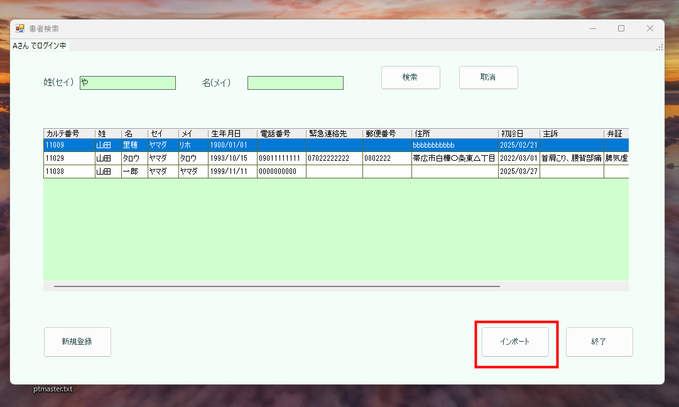This screenshot has width=679, height=407.
Task: Open 新規登録 to register a new patient
Action: 77,341
